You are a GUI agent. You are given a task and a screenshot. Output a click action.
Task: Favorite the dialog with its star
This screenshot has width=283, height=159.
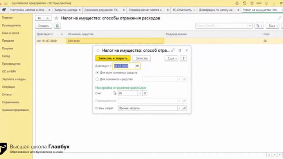pyautogui.click(x=98, y=50)
